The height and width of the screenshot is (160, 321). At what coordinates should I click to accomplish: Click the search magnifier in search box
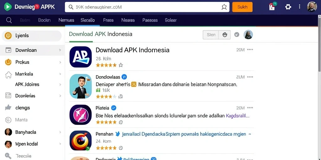(71, 7)
